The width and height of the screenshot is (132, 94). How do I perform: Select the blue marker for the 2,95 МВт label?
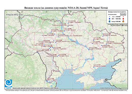tap(94, 67)
